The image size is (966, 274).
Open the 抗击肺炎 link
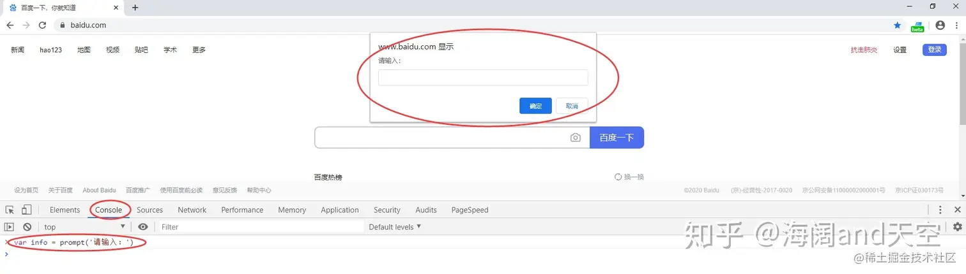pyautogui.click(x=864, y=50)
